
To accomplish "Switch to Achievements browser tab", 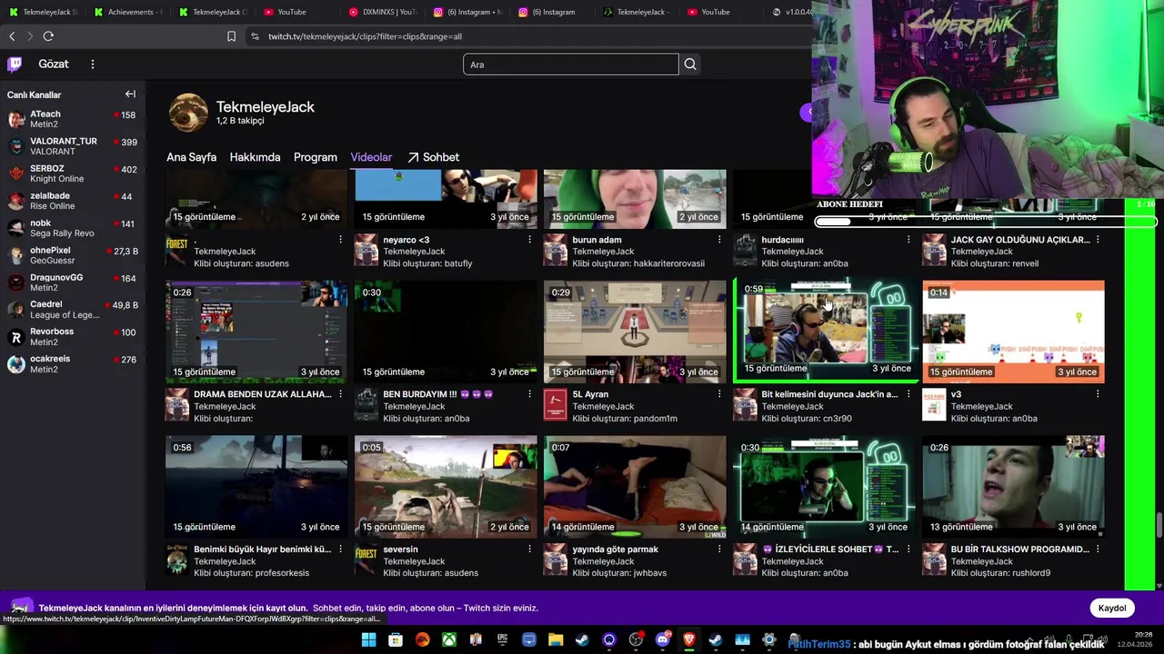I will coord(127,12).
